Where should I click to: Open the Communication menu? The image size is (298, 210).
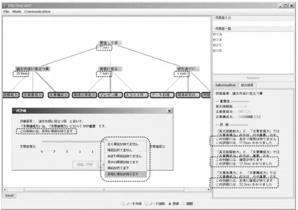(x=37, y=12)
